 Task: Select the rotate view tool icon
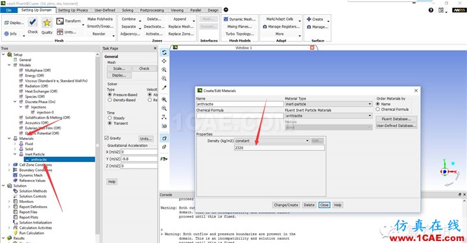point(164,52)
